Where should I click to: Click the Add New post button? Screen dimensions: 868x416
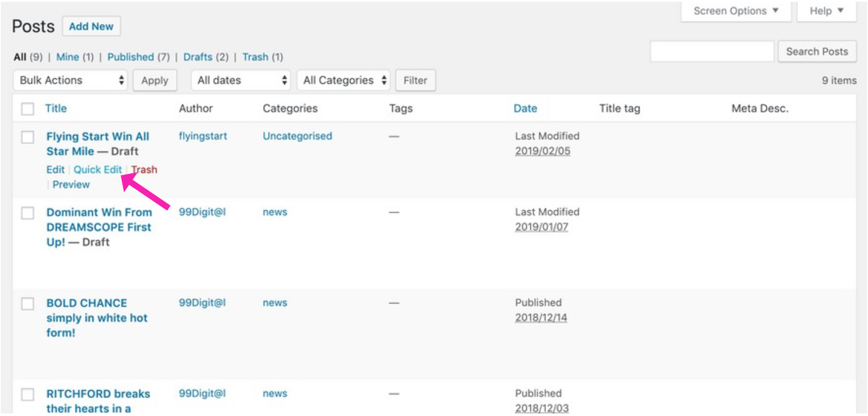tap(91, 27)
